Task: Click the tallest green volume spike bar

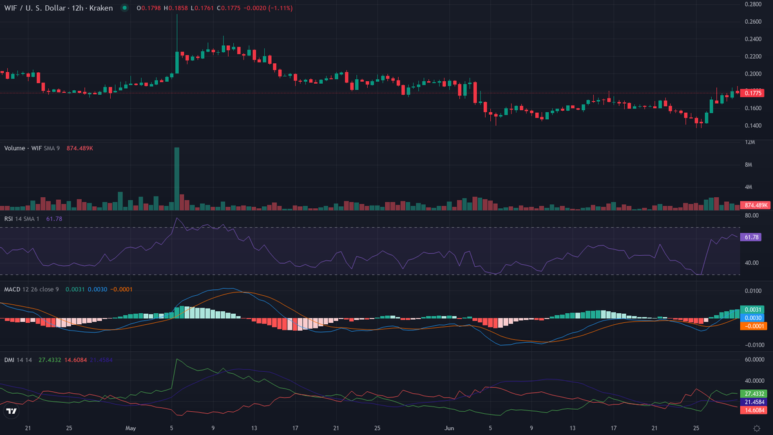Action: pyautogui.click(x=177, y=179)
